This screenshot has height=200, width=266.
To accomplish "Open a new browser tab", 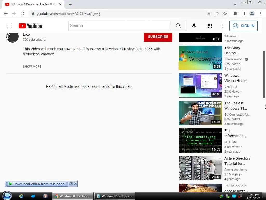I will click(x=70, y=4).
